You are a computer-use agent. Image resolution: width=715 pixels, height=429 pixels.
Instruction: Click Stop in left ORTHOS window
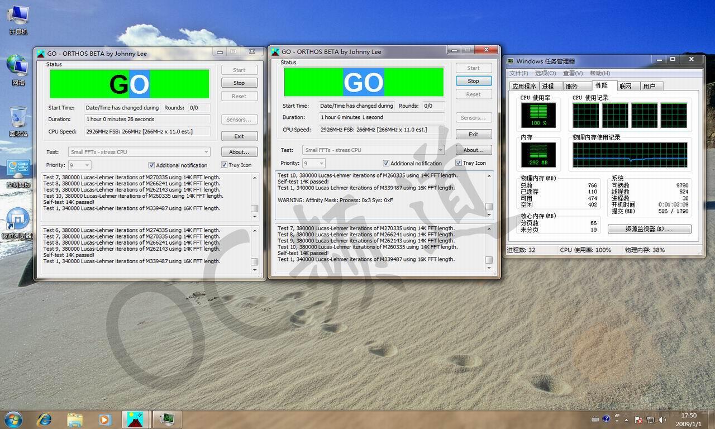point(239,83)
